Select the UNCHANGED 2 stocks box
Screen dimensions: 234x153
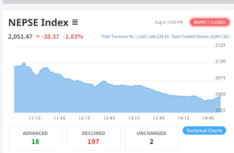(x=151, y=138)
